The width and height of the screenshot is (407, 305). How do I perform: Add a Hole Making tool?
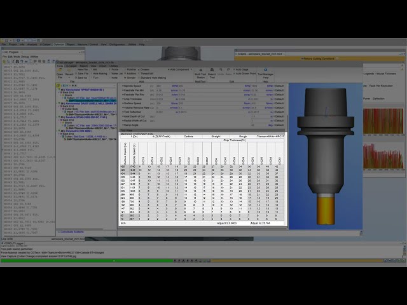[99, 74]
